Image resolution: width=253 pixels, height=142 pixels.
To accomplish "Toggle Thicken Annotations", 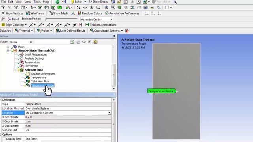I will coord(101,25).
